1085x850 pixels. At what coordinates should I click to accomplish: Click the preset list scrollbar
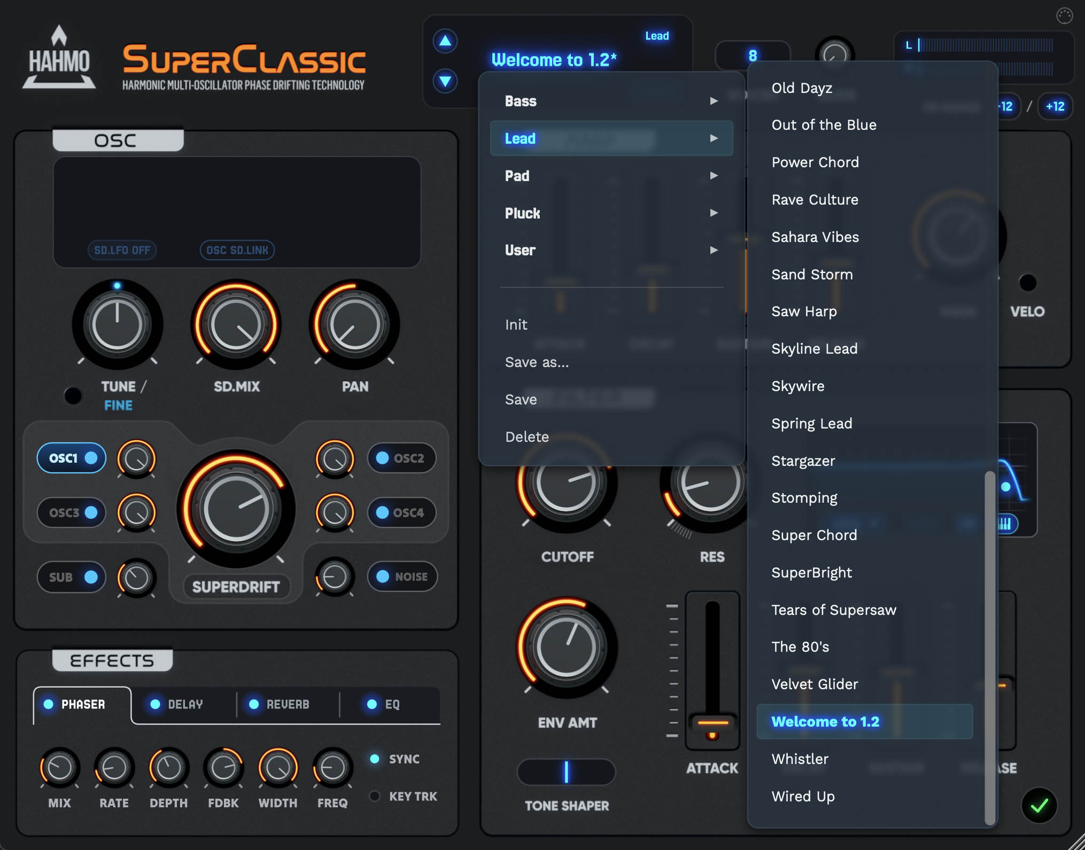coord(990,648)
